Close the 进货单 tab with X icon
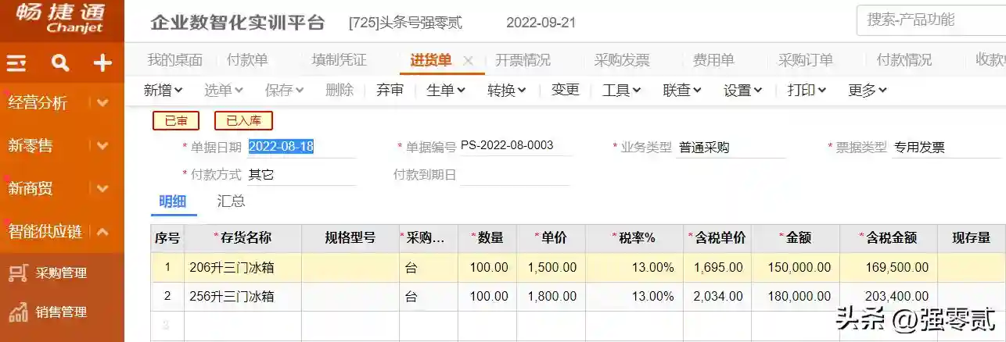This screenshot has height=342, width=1006. (x=469, y=60)
